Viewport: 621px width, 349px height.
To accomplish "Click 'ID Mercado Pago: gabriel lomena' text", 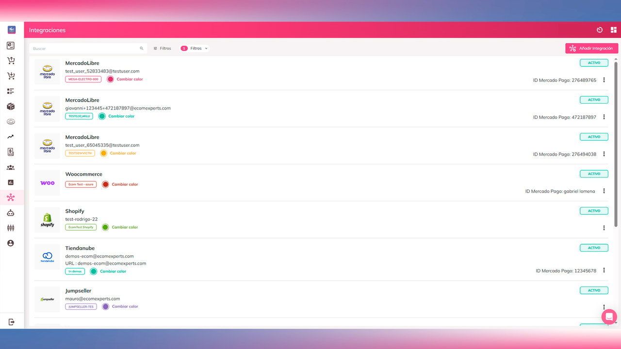I will 560,191.
